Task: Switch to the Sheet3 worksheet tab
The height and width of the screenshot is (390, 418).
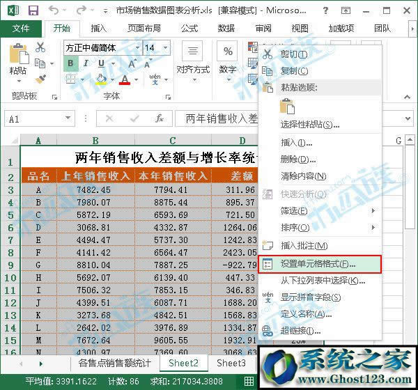Action: click(x=231, y=363)
